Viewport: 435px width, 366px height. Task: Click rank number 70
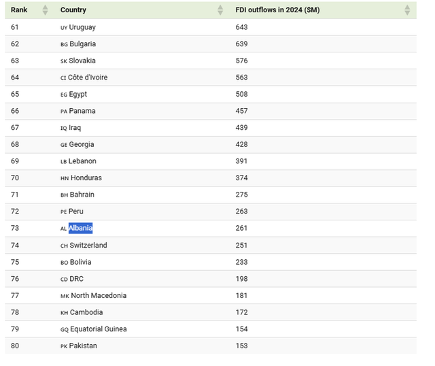(15, 178)
